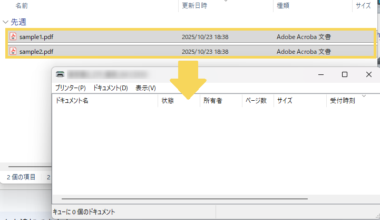Click the 所有者 column header
380x220 pixels.
click(212, 101)
